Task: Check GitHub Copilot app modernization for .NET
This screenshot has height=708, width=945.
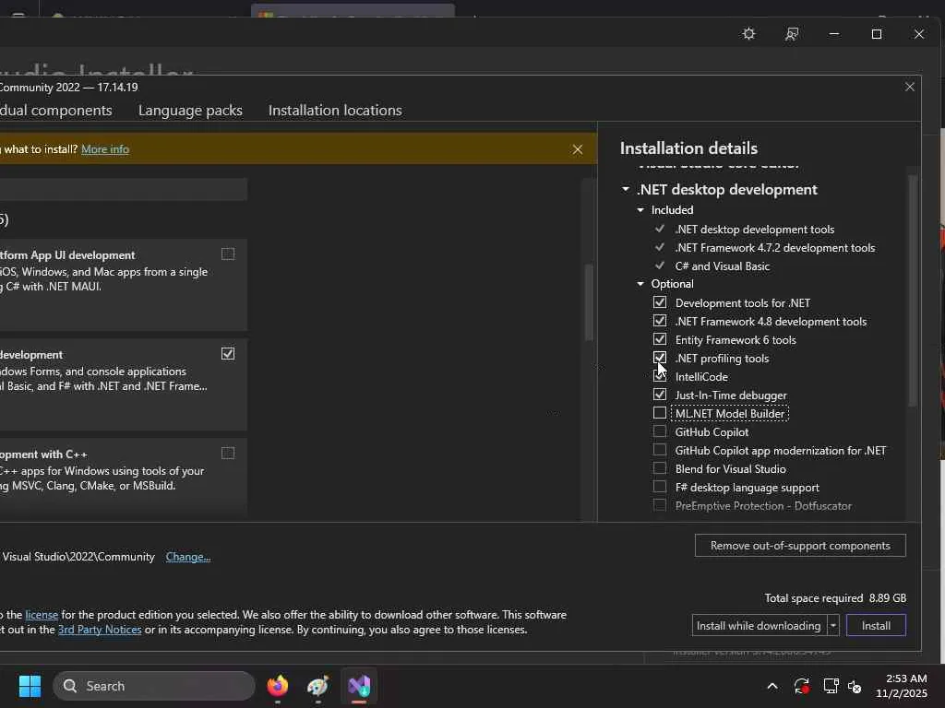Action: (x=660, y=450)
